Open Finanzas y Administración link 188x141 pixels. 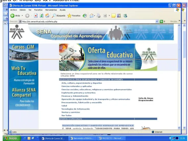click(x=75, y=96)
